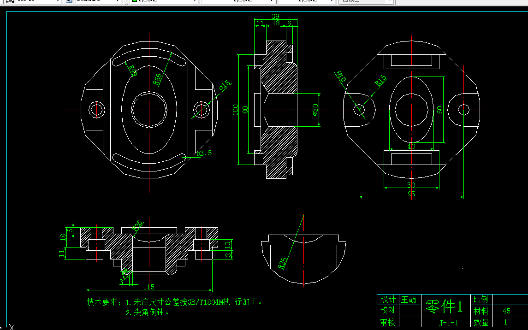
Task: Select R25 label on the hatched section view
Action: click(x=137, y=225)
